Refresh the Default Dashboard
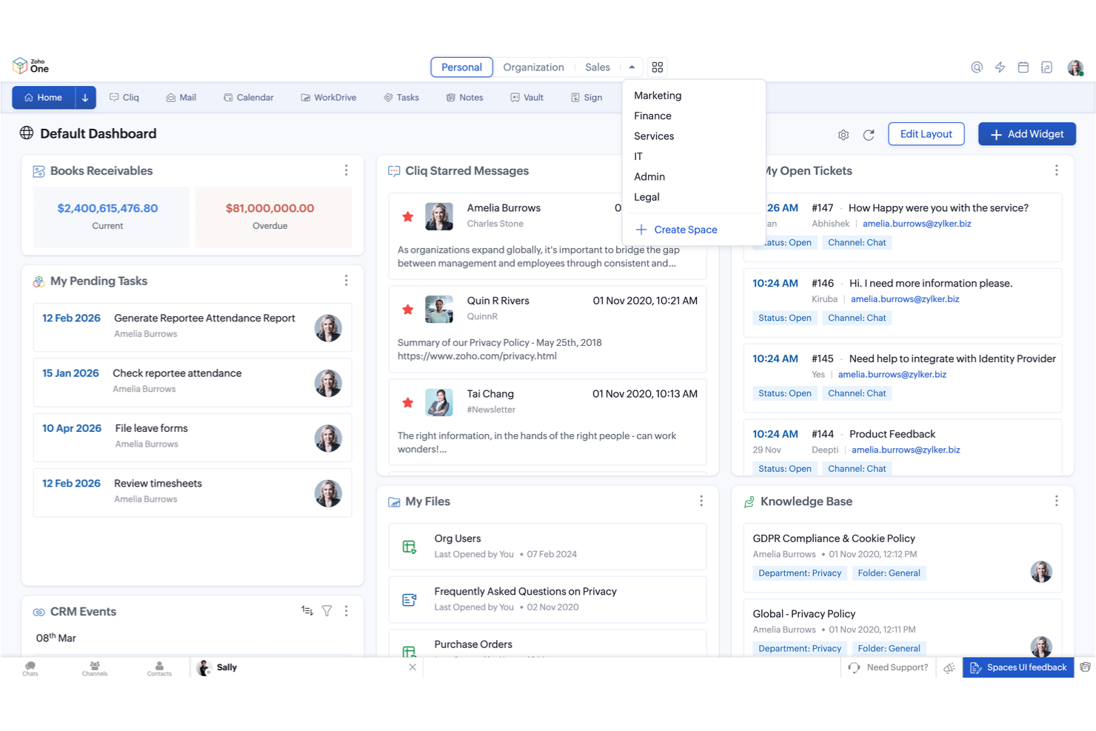The width and height of the screenshot is (1096, 731). 869,135
